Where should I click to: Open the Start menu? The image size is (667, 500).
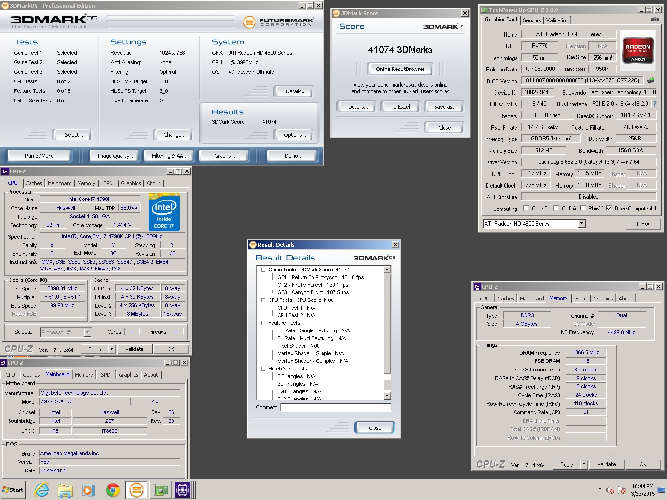[13, 490]
